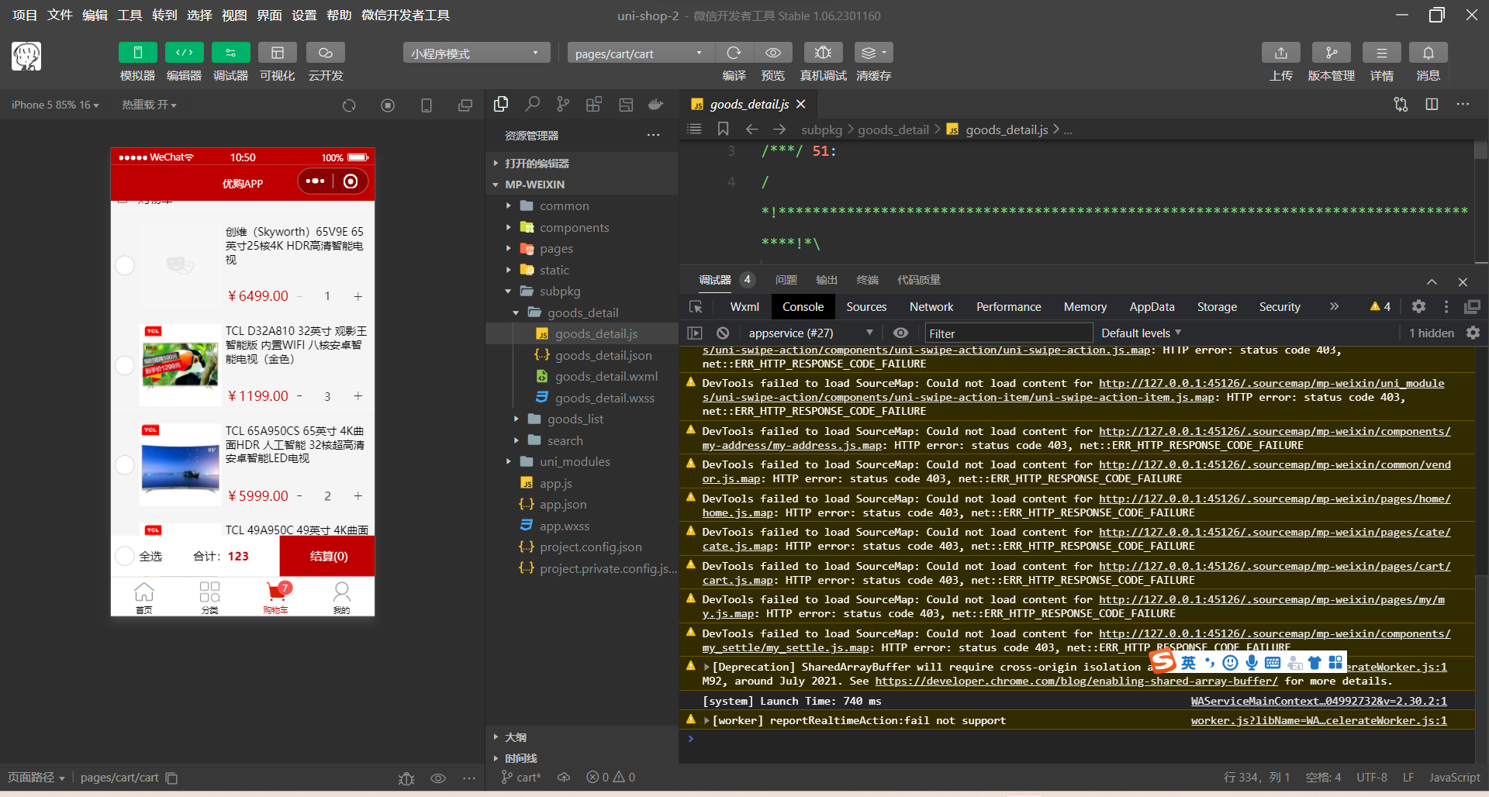Toggle the status bar eye icon
The width and height of the screenshot is (1489, 797).
tap(438, 778)
